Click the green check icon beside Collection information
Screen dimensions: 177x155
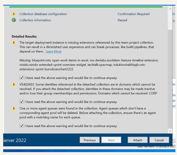point(14,20)
